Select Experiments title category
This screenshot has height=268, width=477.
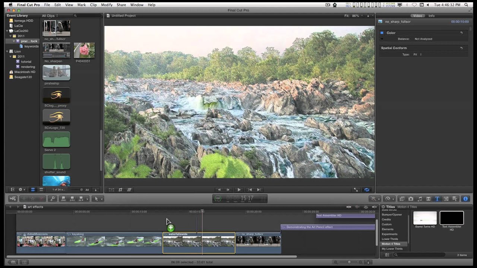(x=389, y=234)
